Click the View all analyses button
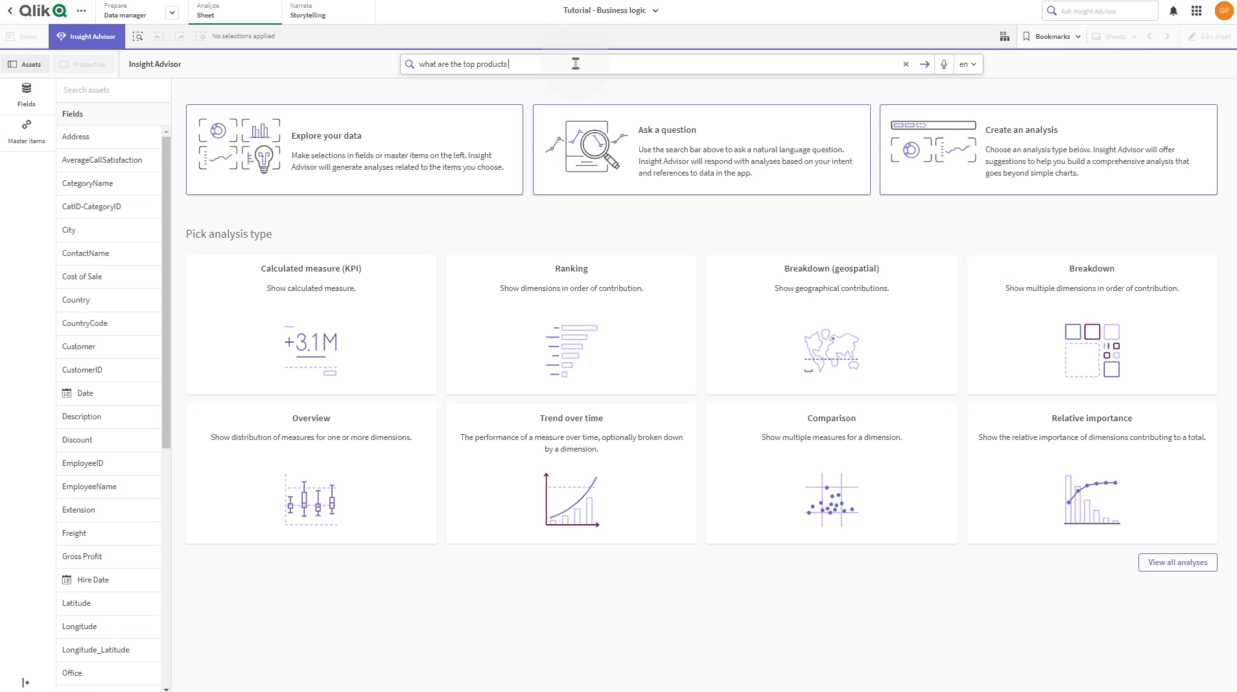Image resolution: width=1237 pixels, height=692 pixels. 1177,562
